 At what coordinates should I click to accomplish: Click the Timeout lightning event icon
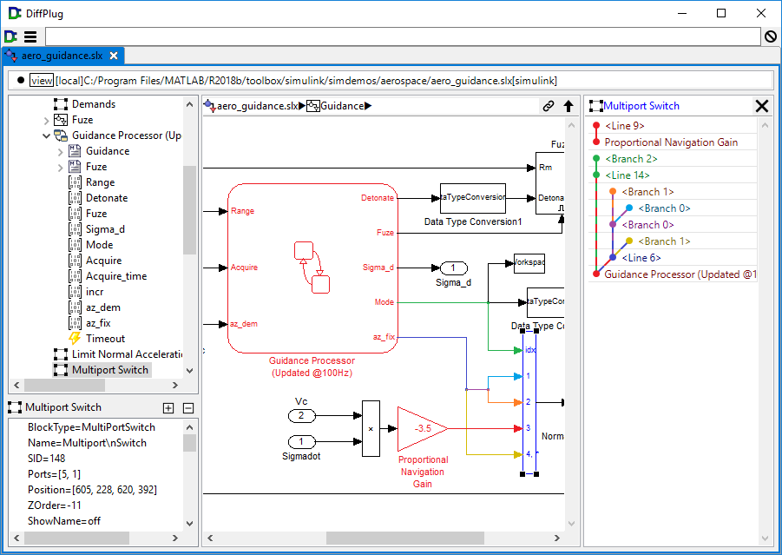(75, 339)
